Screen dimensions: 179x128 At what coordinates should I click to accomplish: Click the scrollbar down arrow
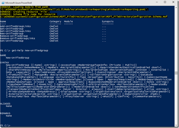click(x=176, y=125)
